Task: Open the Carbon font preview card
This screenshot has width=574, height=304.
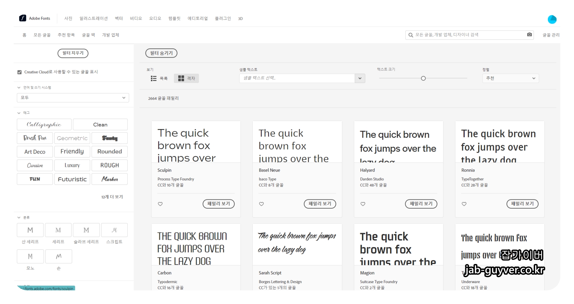Action: tap(196, 245)
